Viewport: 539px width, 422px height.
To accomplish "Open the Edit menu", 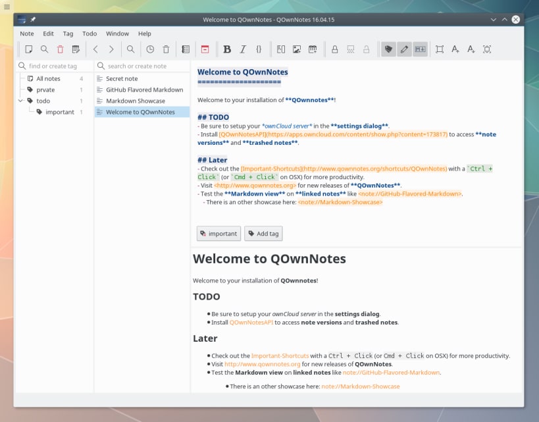I will pos(48,34).
